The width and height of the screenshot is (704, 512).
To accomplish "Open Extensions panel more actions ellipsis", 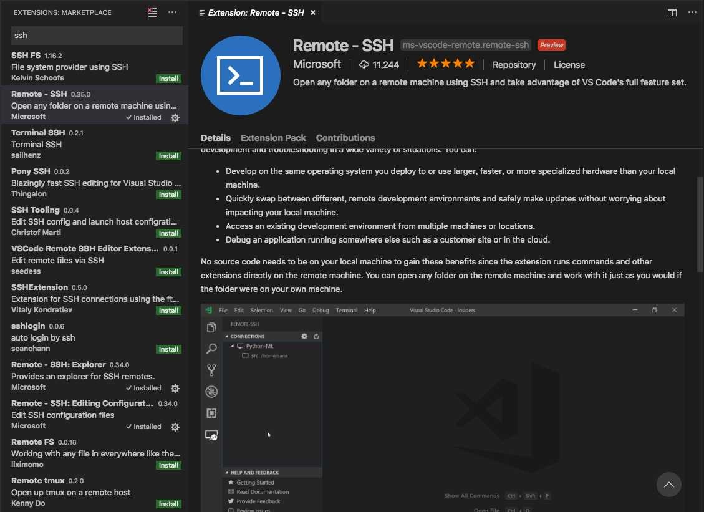I will coord(172,12).
